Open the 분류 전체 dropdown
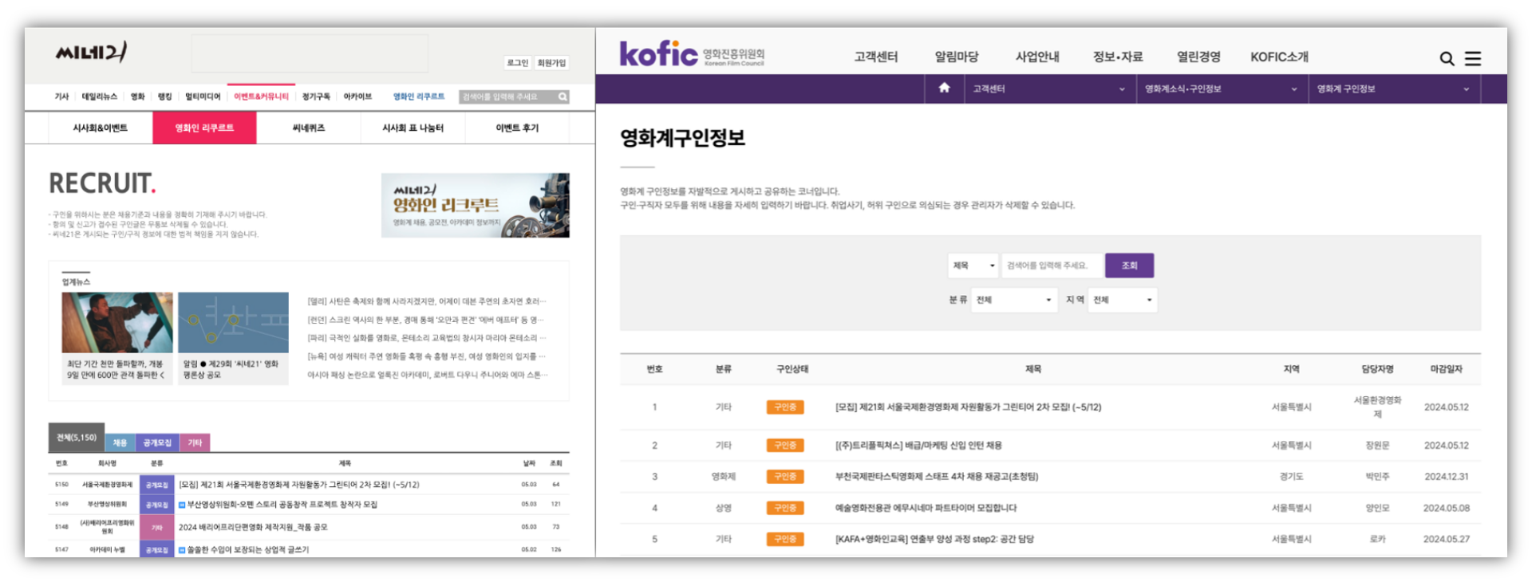 tap(1014, 300)
